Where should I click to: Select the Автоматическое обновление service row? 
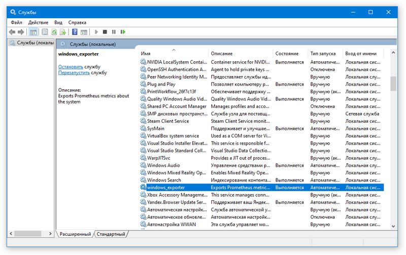coord(261,216)
